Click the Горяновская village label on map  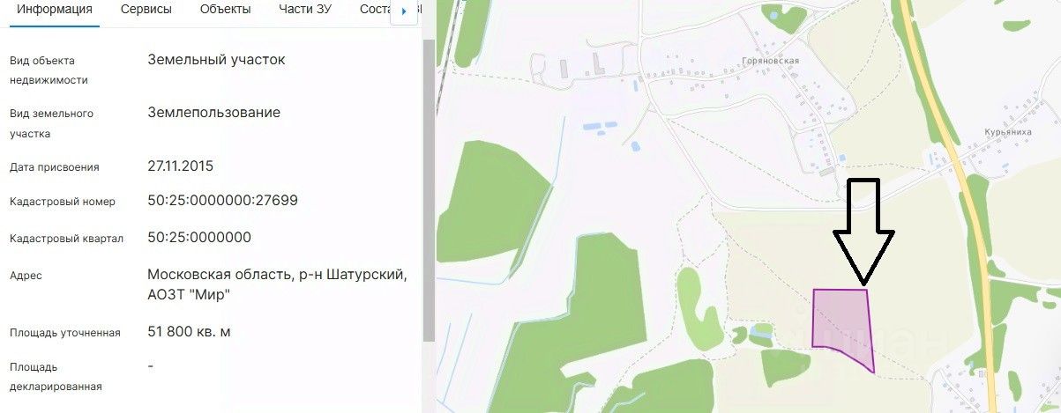(x=770, y=61)
